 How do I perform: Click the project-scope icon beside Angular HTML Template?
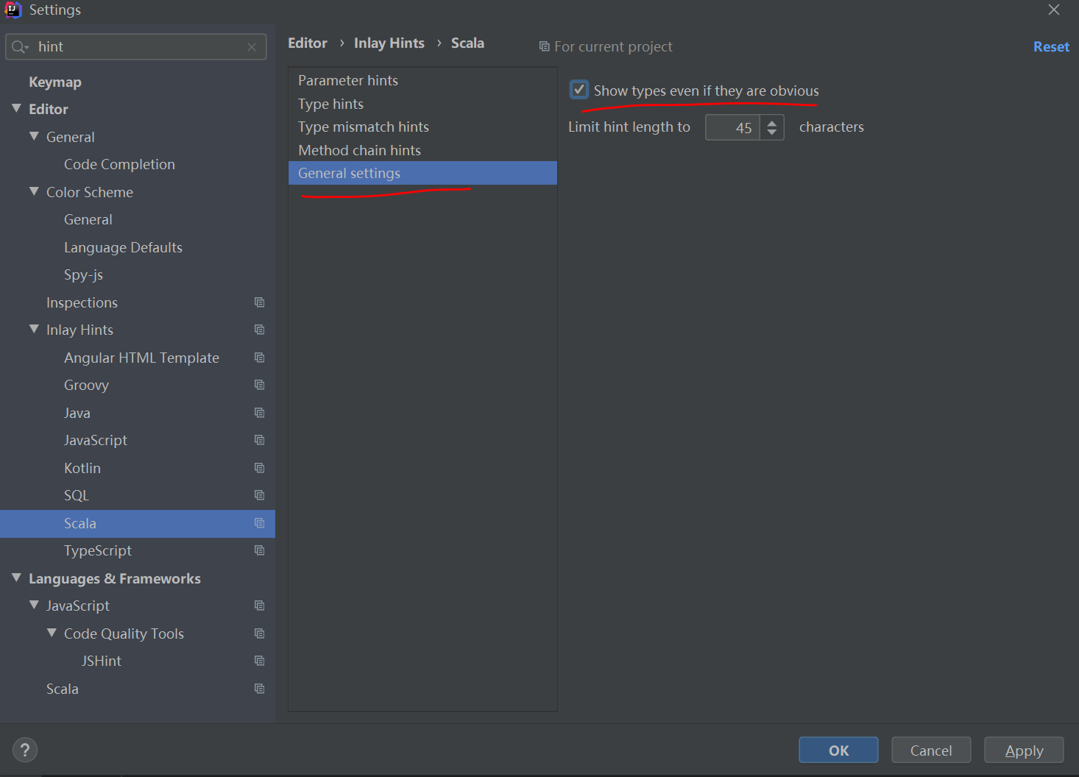point(260,358)
